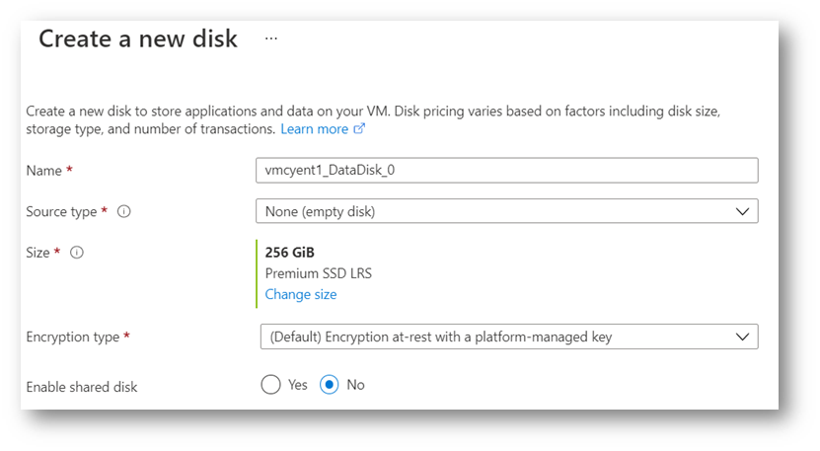This screenshot has height=451, width=820.
Task: Open the ellipsis more options menu
Action: 271,38
